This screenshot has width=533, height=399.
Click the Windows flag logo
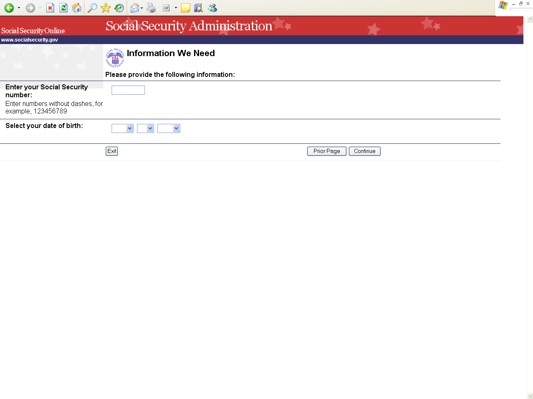503,5
